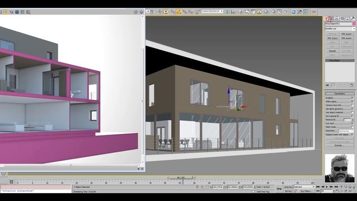The image size is (357, 201).
Task: Toggle the 3D Snaps icon
Action: click(x=172, y=12)
